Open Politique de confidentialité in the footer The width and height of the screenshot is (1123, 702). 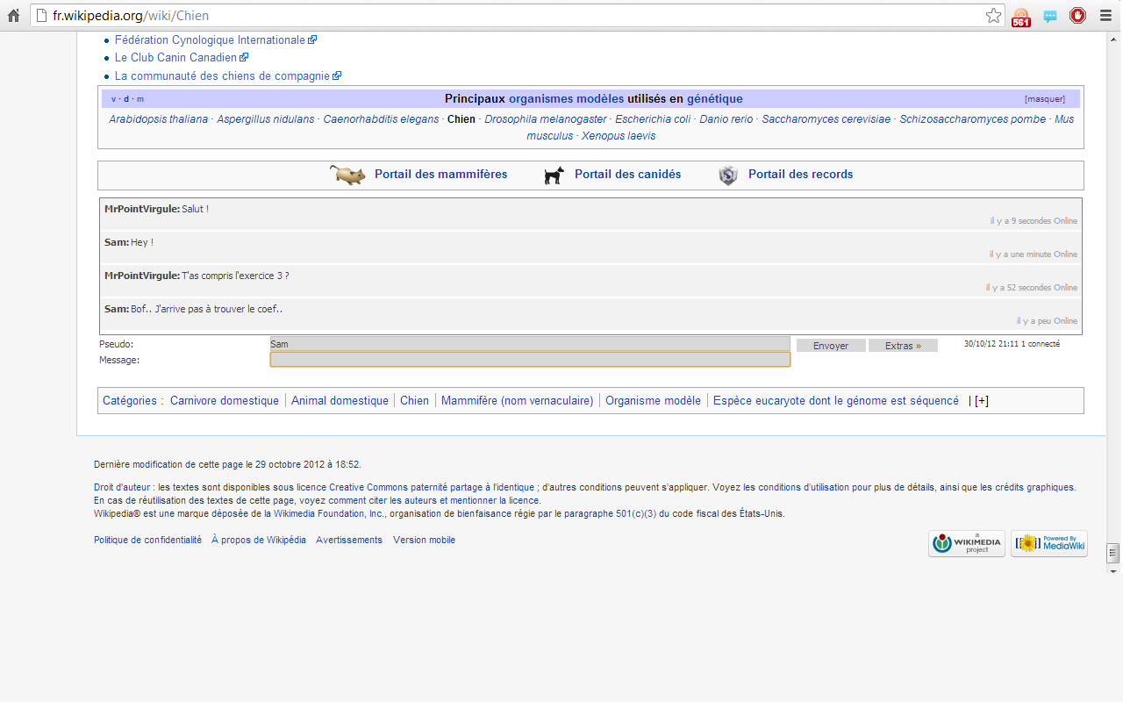(147, 541)
